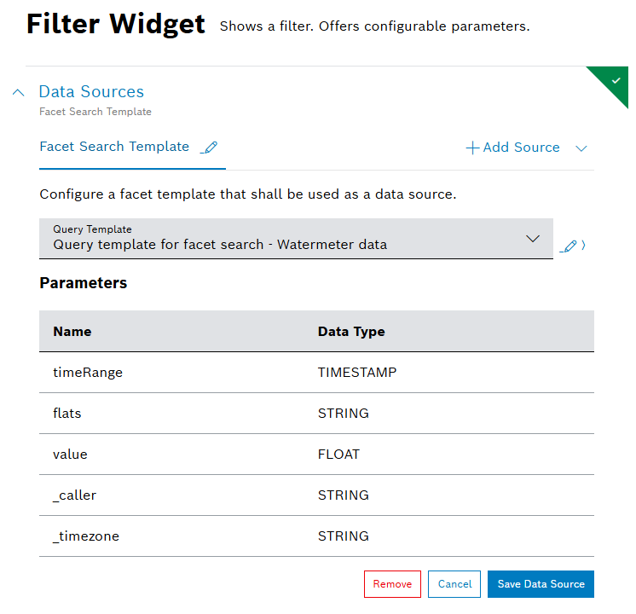Collapse the Data Sources section chevron
The image size is (636, 614).
[x=19, y=92]
